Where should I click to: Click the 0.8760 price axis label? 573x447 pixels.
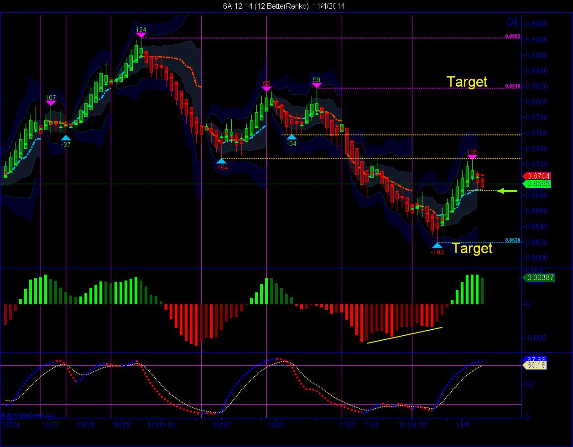(537, 133)
